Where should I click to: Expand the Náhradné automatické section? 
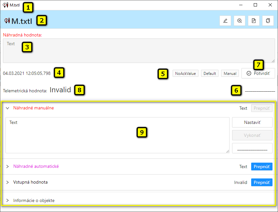[7, 167]
